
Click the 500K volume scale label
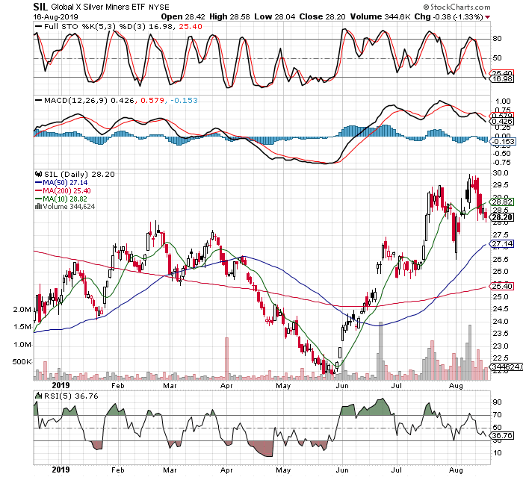(x=22, y=361)
